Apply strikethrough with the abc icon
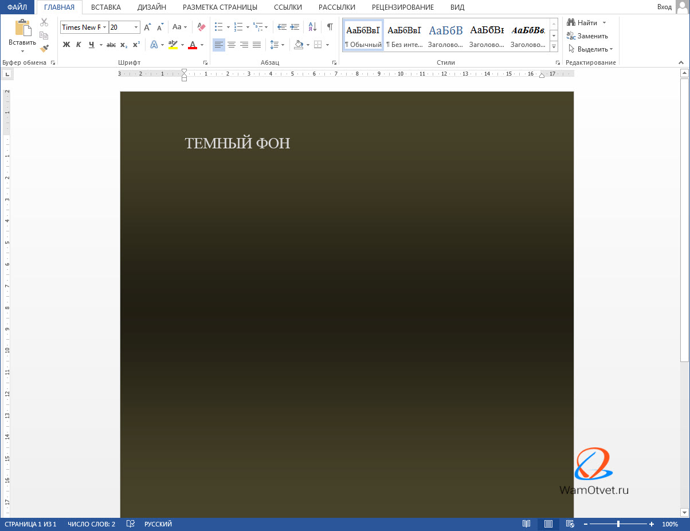This screenshot has width=690, height=531. tap(111, 45)
